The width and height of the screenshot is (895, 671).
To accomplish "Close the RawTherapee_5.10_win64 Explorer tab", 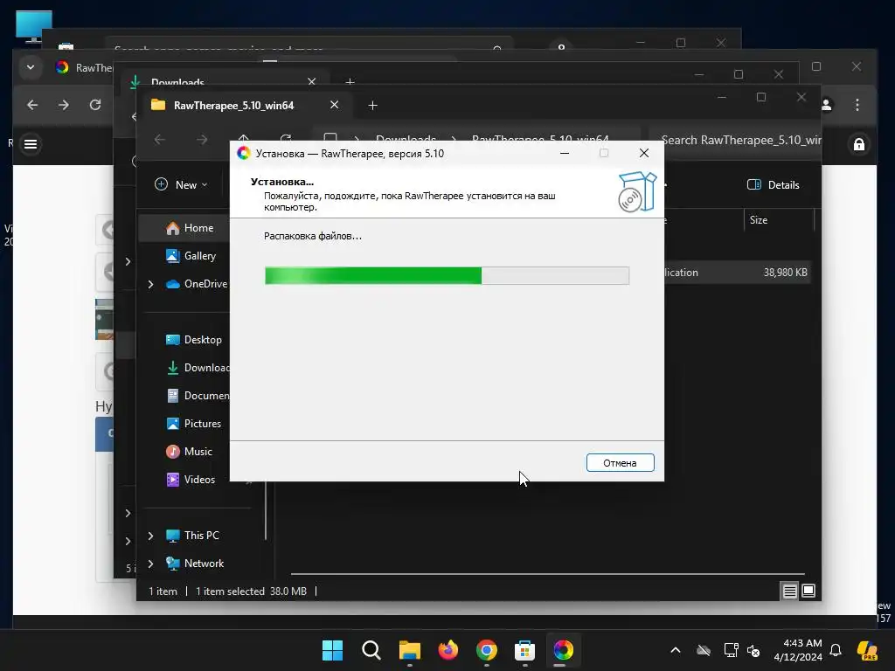I will 335,105.
